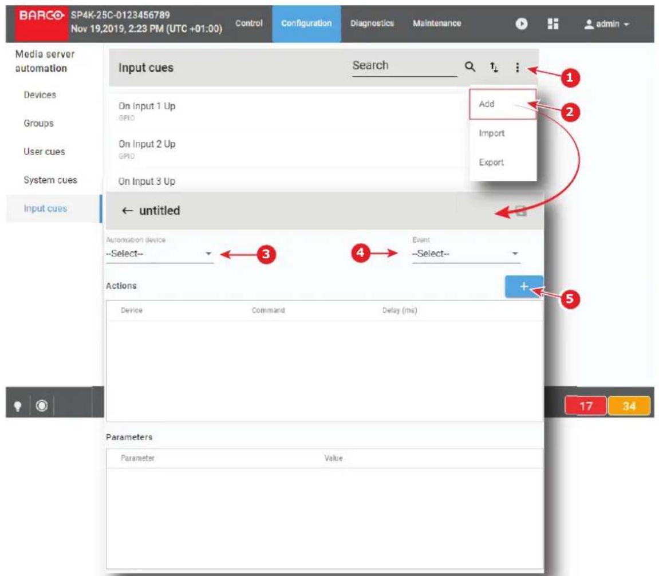
Task: Click the play circle icon in header
Action: click(522, 23)
